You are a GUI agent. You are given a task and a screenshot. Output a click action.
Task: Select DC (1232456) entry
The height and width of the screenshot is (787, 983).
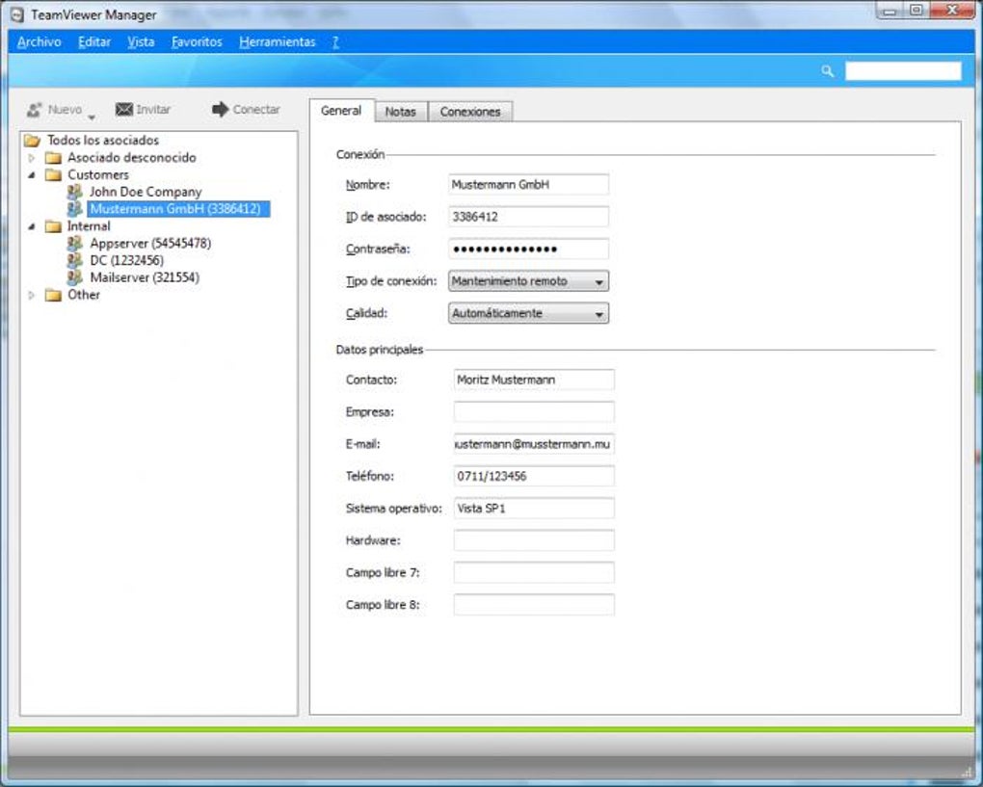[x=126, y=260]
